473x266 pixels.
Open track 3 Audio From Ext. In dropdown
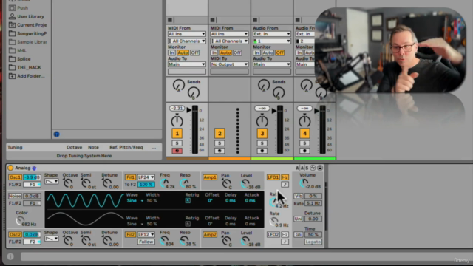pyautogui.click(x=272, y=34)
